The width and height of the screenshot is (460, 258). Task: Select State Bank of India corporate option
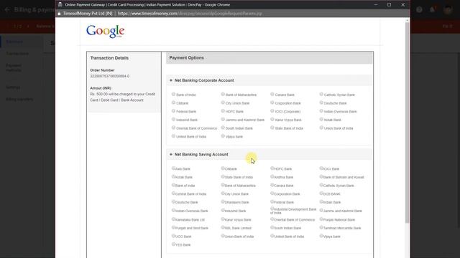pyautogui.click(x=272, y=128)
